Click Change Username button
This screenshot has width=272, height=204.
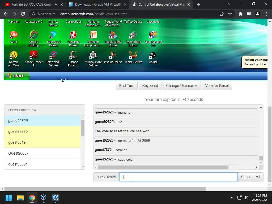point(182,86)
